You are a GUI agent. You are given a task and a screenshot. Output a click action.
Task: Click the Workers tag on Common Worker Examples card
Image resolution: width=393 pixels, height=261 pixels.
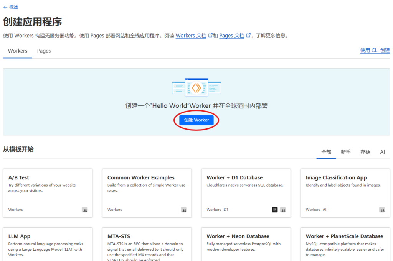[x=114, y=209]
